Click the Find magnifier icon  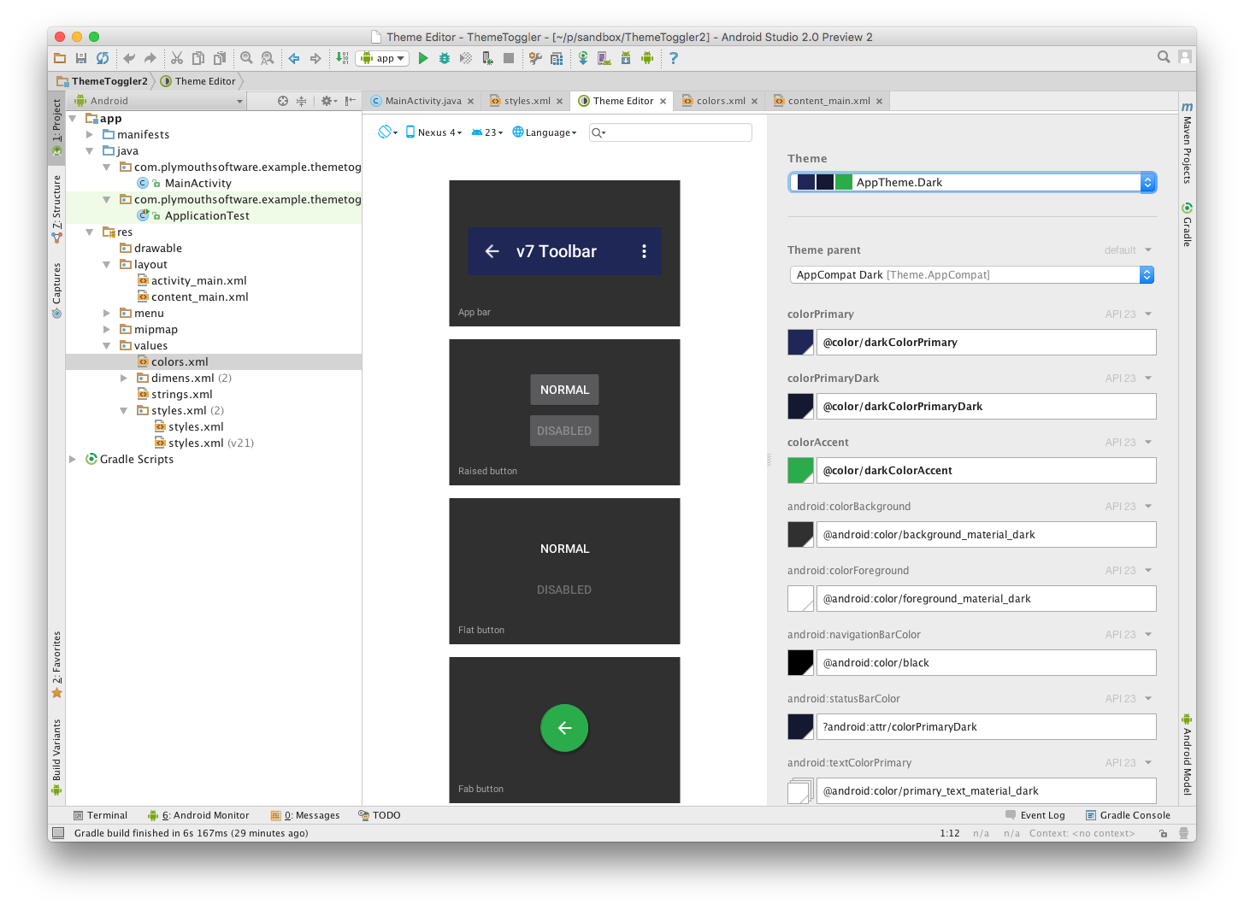coord(246,58)
